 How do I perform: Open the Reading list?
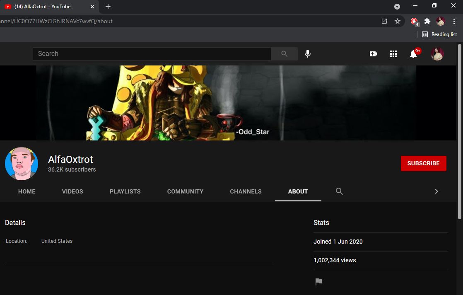[x=440, y=34]
